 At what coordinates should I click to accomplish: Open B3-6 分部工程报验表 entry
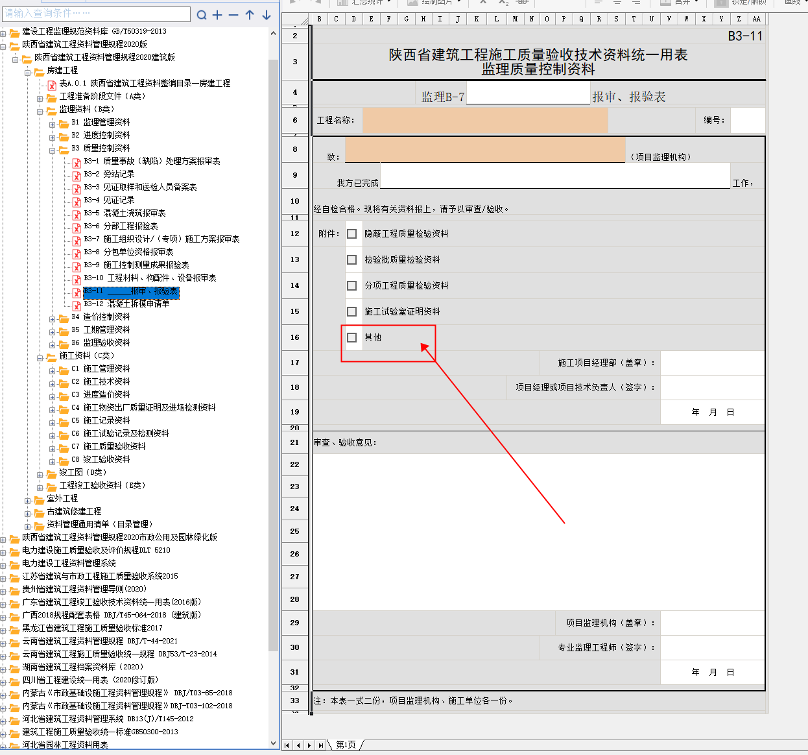tap(121, 226)
